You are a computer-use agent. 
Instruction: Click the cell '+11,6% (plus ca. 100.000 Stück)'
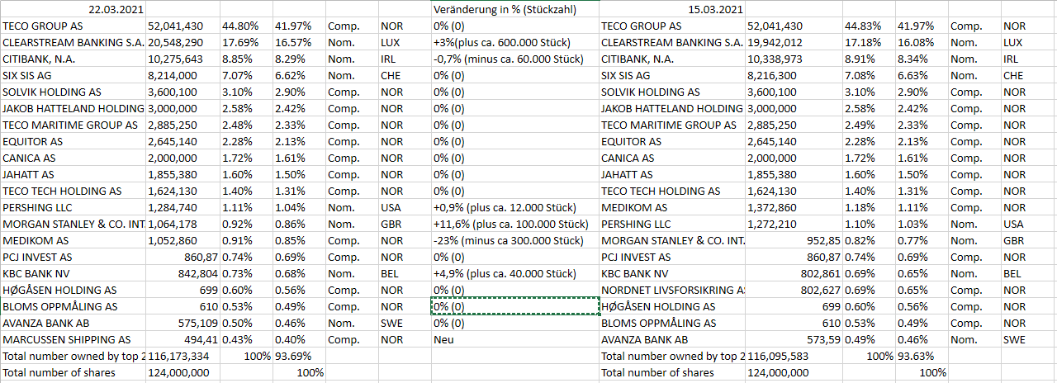point(515,224)
